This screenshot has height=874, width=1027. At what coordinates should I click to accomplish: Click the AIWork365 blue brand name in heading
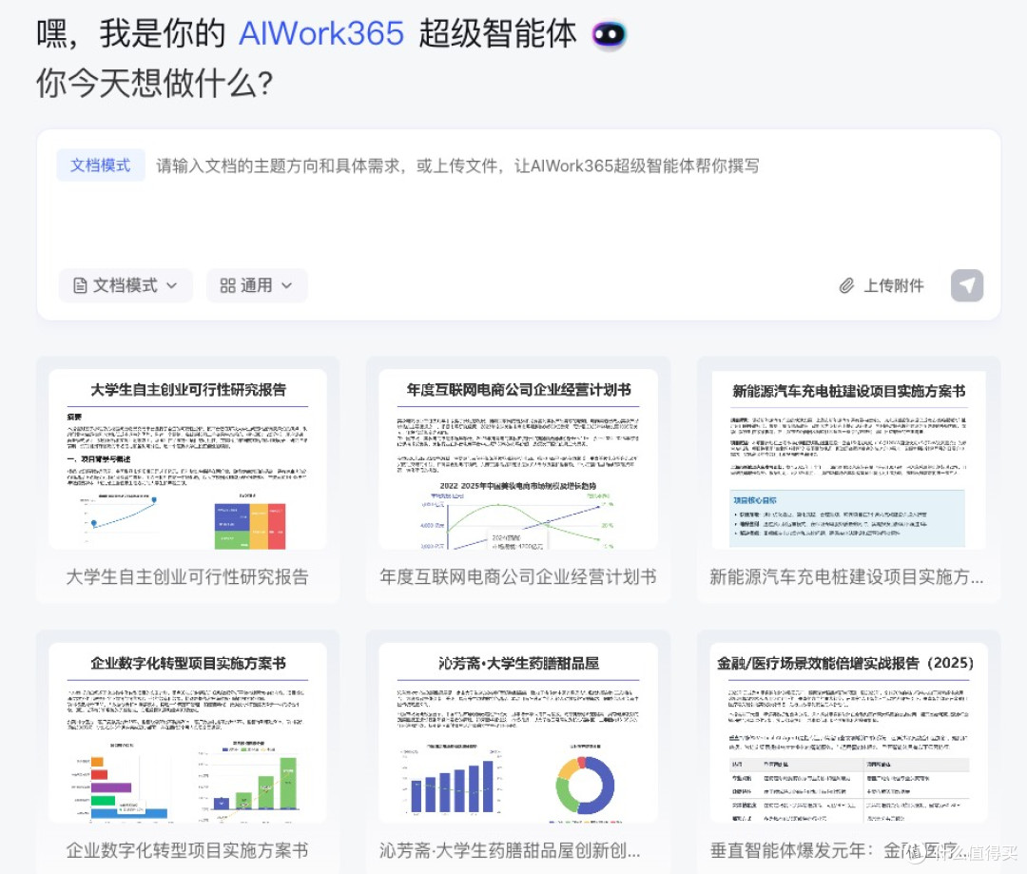(321, 33)
